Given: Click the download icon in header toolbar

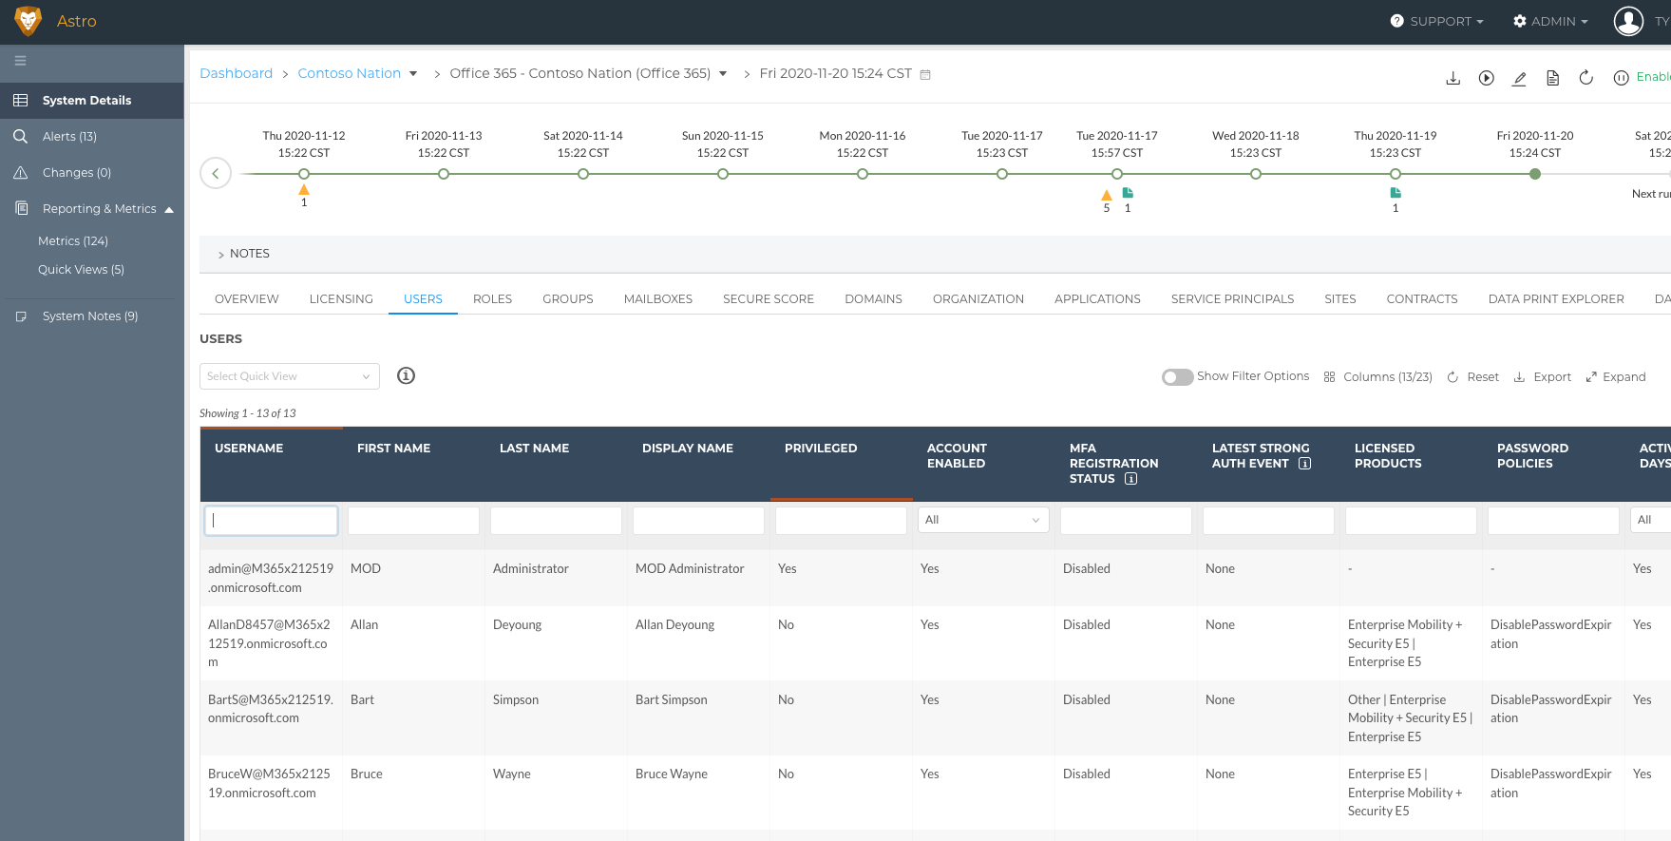Looking at the screenshot, I should 1453,78.
